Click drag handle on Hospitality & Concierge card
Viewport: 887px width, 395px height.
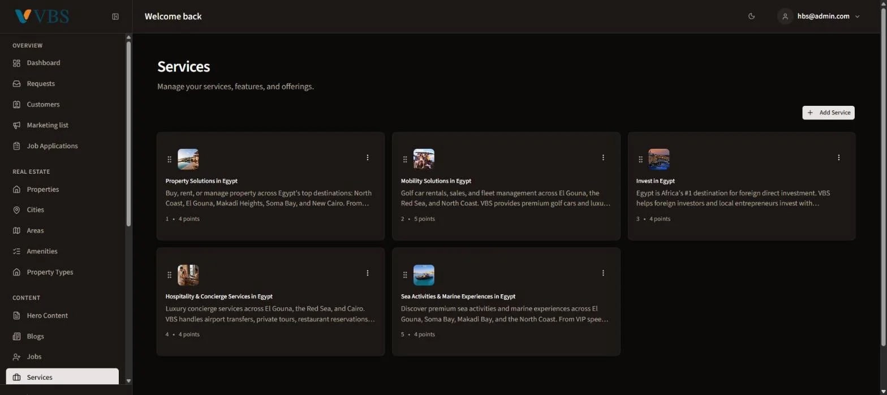(169, 275)
